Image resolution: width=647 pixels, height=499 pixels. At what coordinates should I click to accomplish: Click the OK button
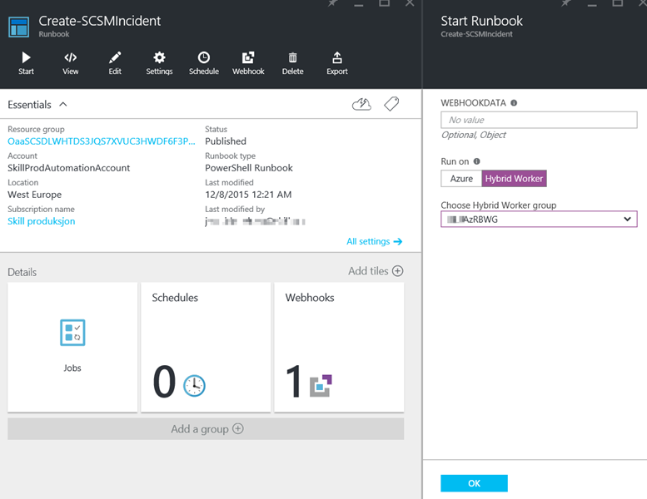click(x=474, y=483)
